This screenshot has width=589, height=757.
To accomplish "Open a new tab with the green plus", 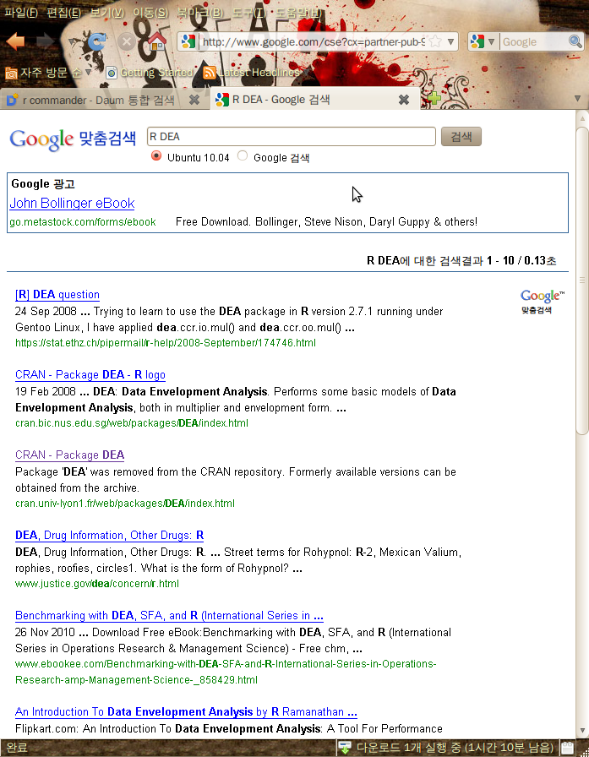I will pyautogui.click(x=434, y=99).
